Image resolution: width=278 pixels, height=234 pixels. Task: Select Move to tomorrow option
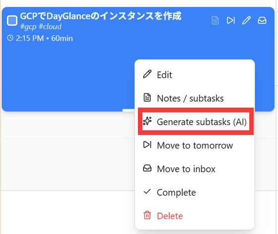[195, 145]
